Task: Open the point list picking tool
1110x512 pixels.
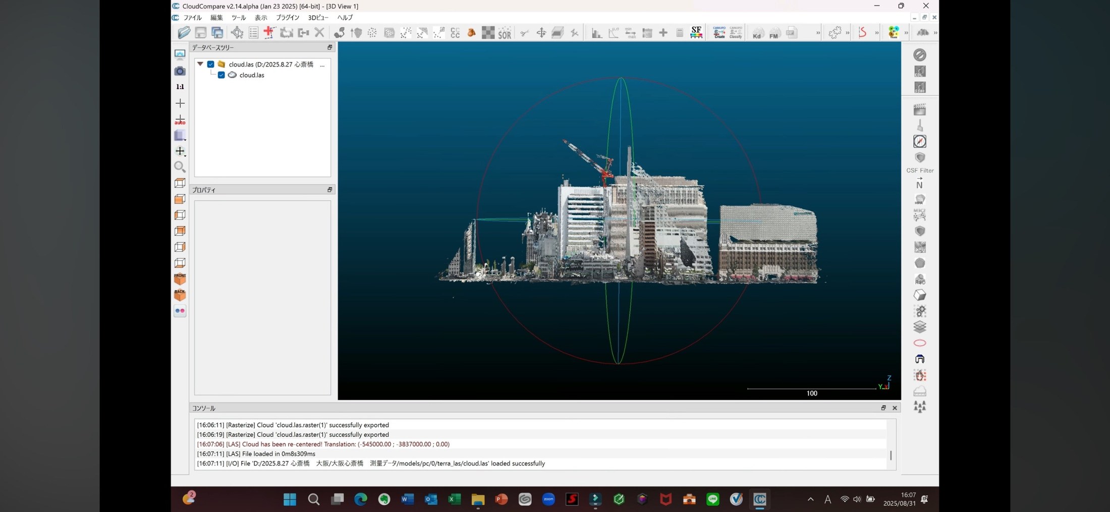Action: point(254,33)
